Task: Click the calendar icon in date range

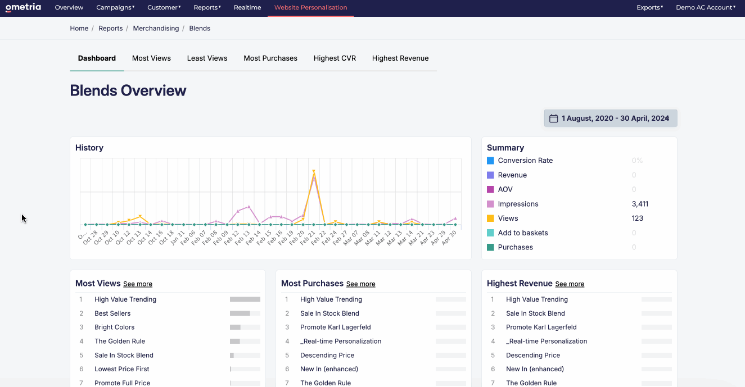Action: (553, 119)
